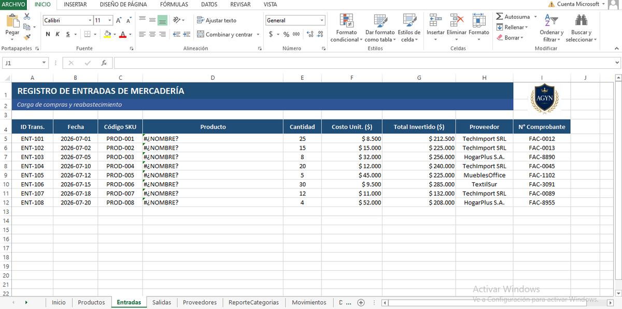Open the ARCHIVO menu

coord(13,4)
